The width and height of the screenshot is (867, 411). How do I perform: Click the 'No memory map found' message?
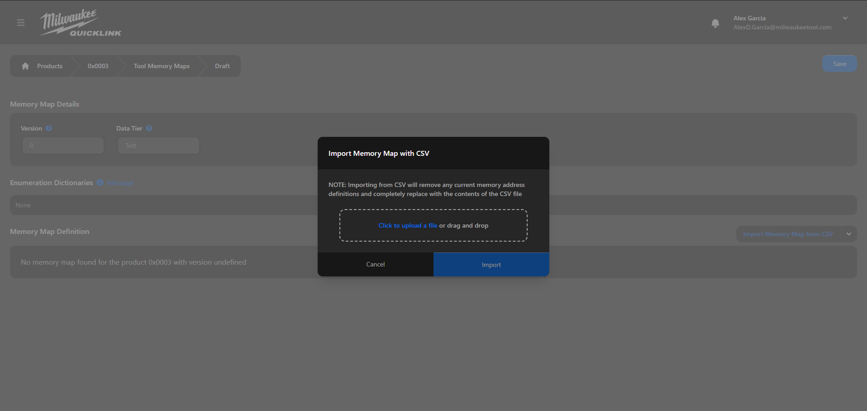(x=133, y=262)
